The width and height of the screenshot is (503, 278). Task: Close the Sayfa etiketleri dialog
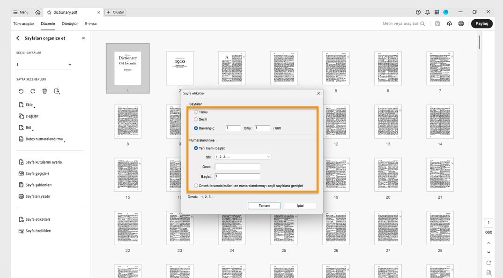point(318,93)
